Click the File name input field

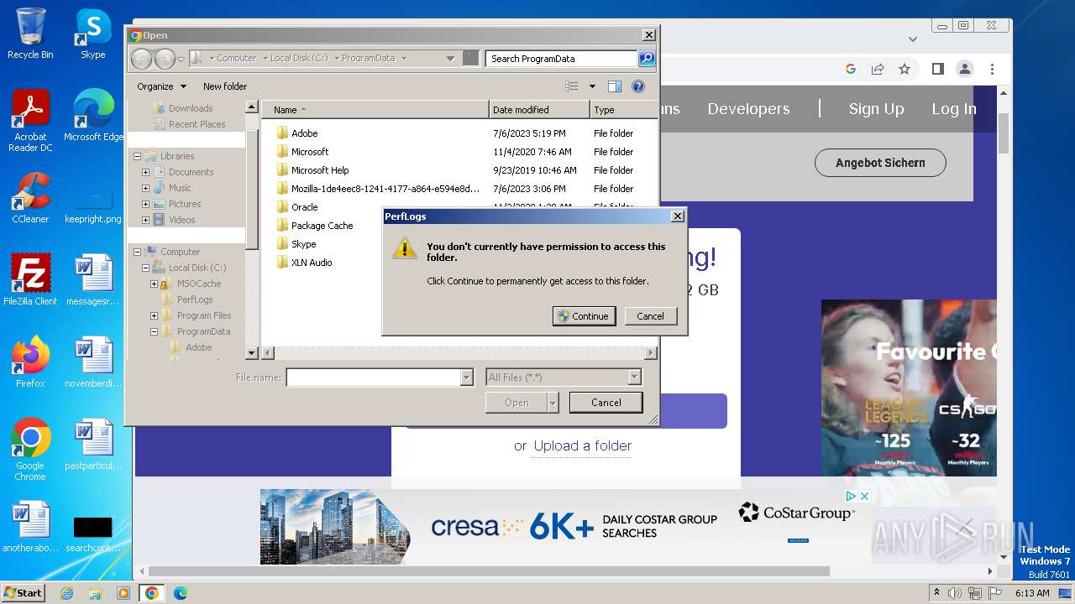(374, 377)
